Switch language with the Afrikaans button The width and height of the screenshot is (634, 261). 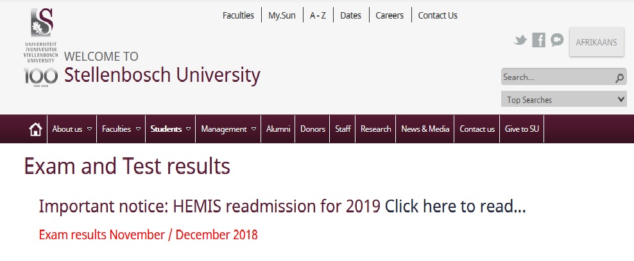pyautogui.click(x=596, y=42)
